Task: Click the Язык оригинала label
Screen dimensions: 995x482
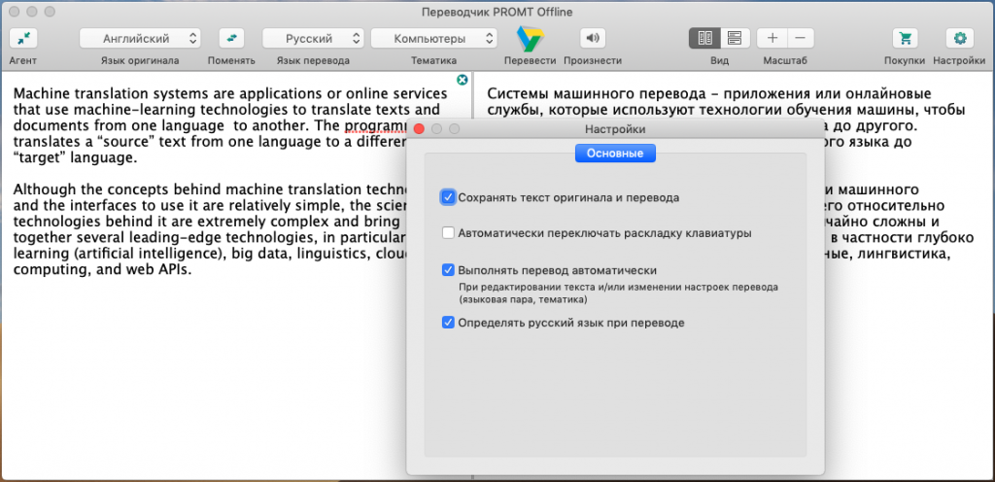Action: [140, 61]
